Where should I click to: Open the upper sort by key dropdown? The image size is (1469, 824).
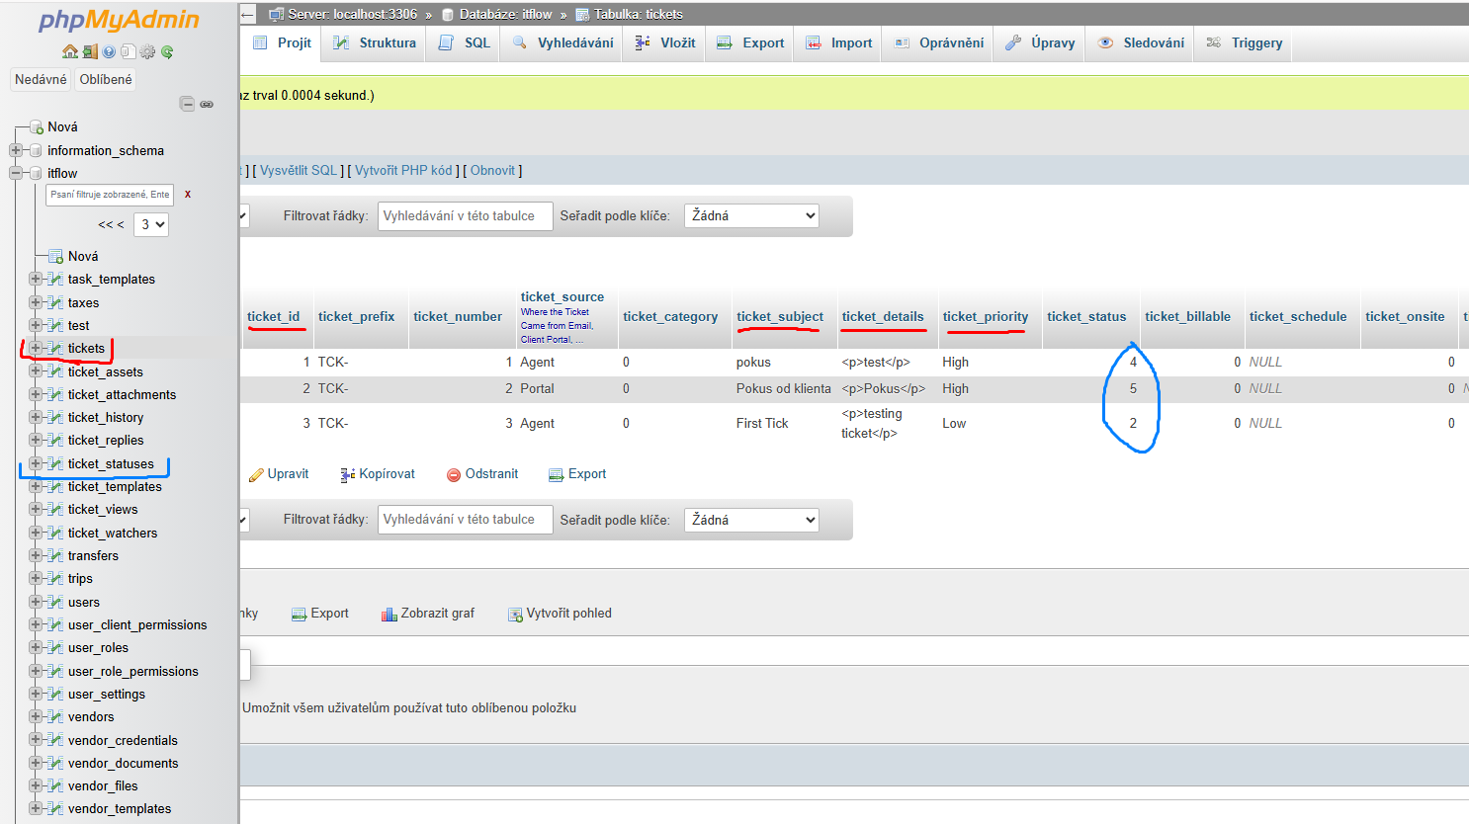tap(751, 215)
